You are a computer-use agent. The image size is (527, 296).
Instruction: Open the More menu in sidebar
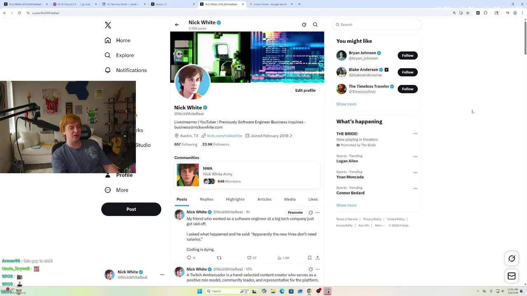click(x=117, y=190)
